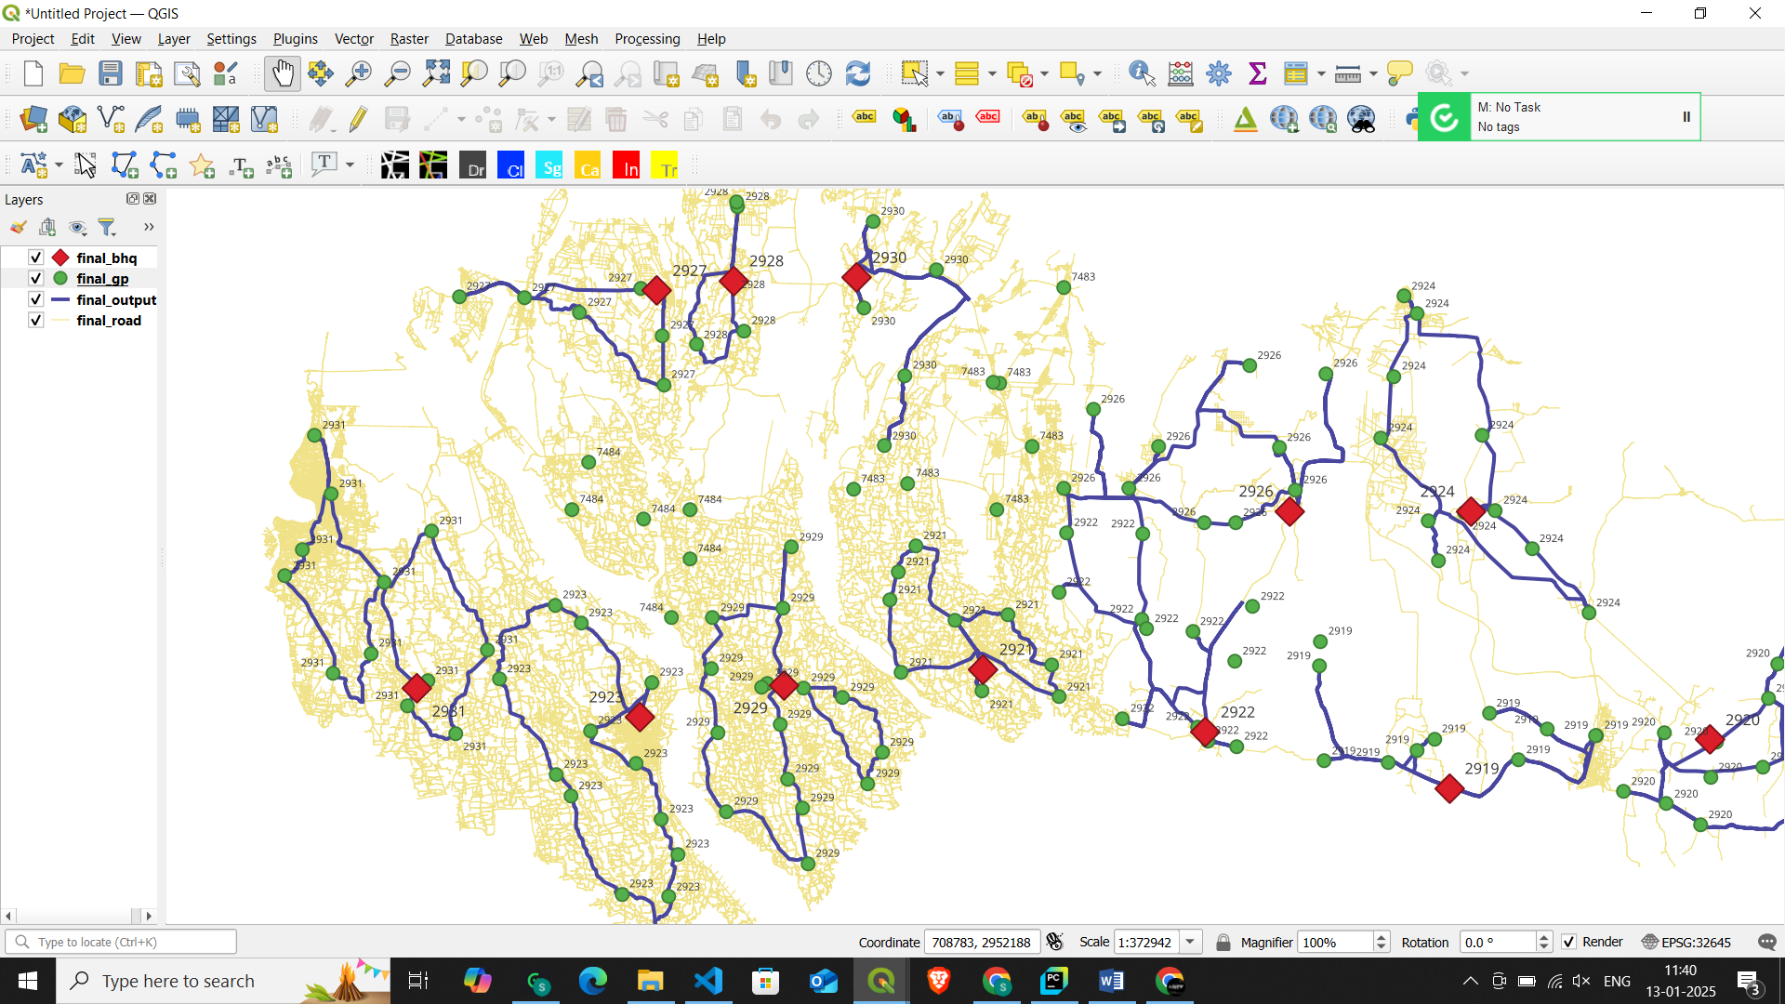Open the Layer menu
This screenshot has width=1785, height=1004.
(x=174, y=38)
